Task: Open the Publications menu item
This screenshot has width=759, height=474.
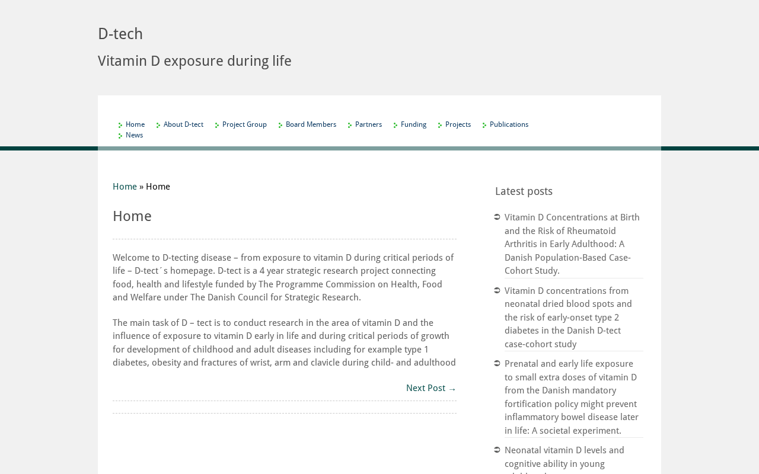Action: click(509, 125)
